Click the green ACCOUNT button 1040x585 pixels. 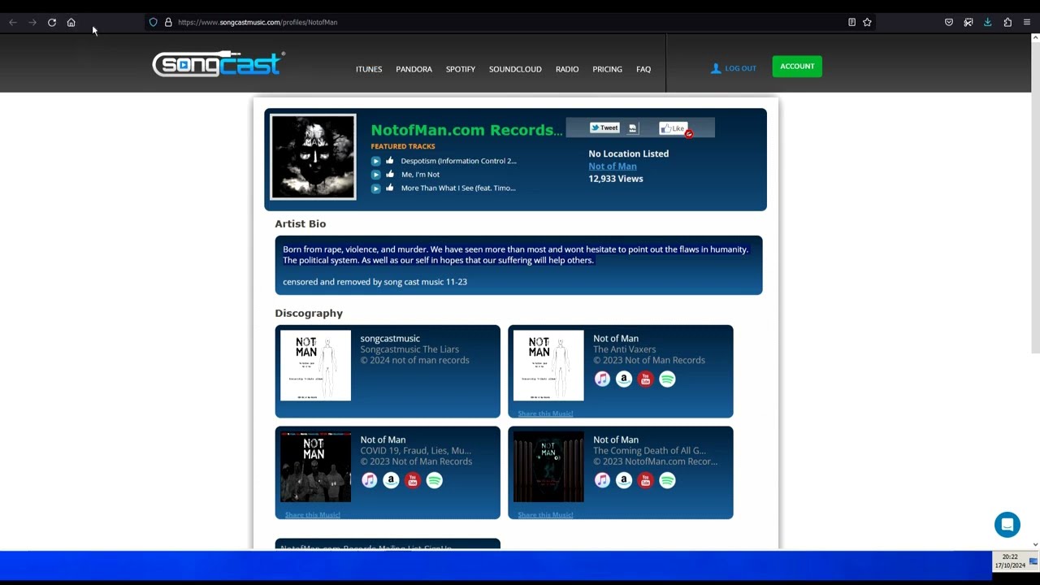point(797,67)
